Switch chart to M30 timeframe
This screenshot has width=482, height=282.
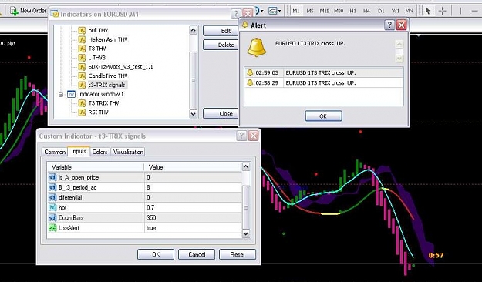339,11
